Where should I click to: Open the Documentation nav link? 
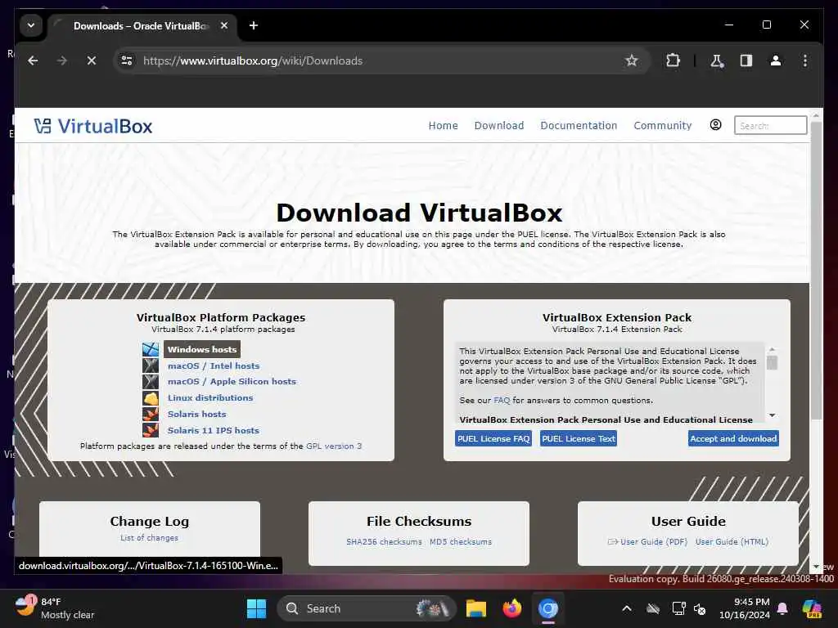pos(579,125)
